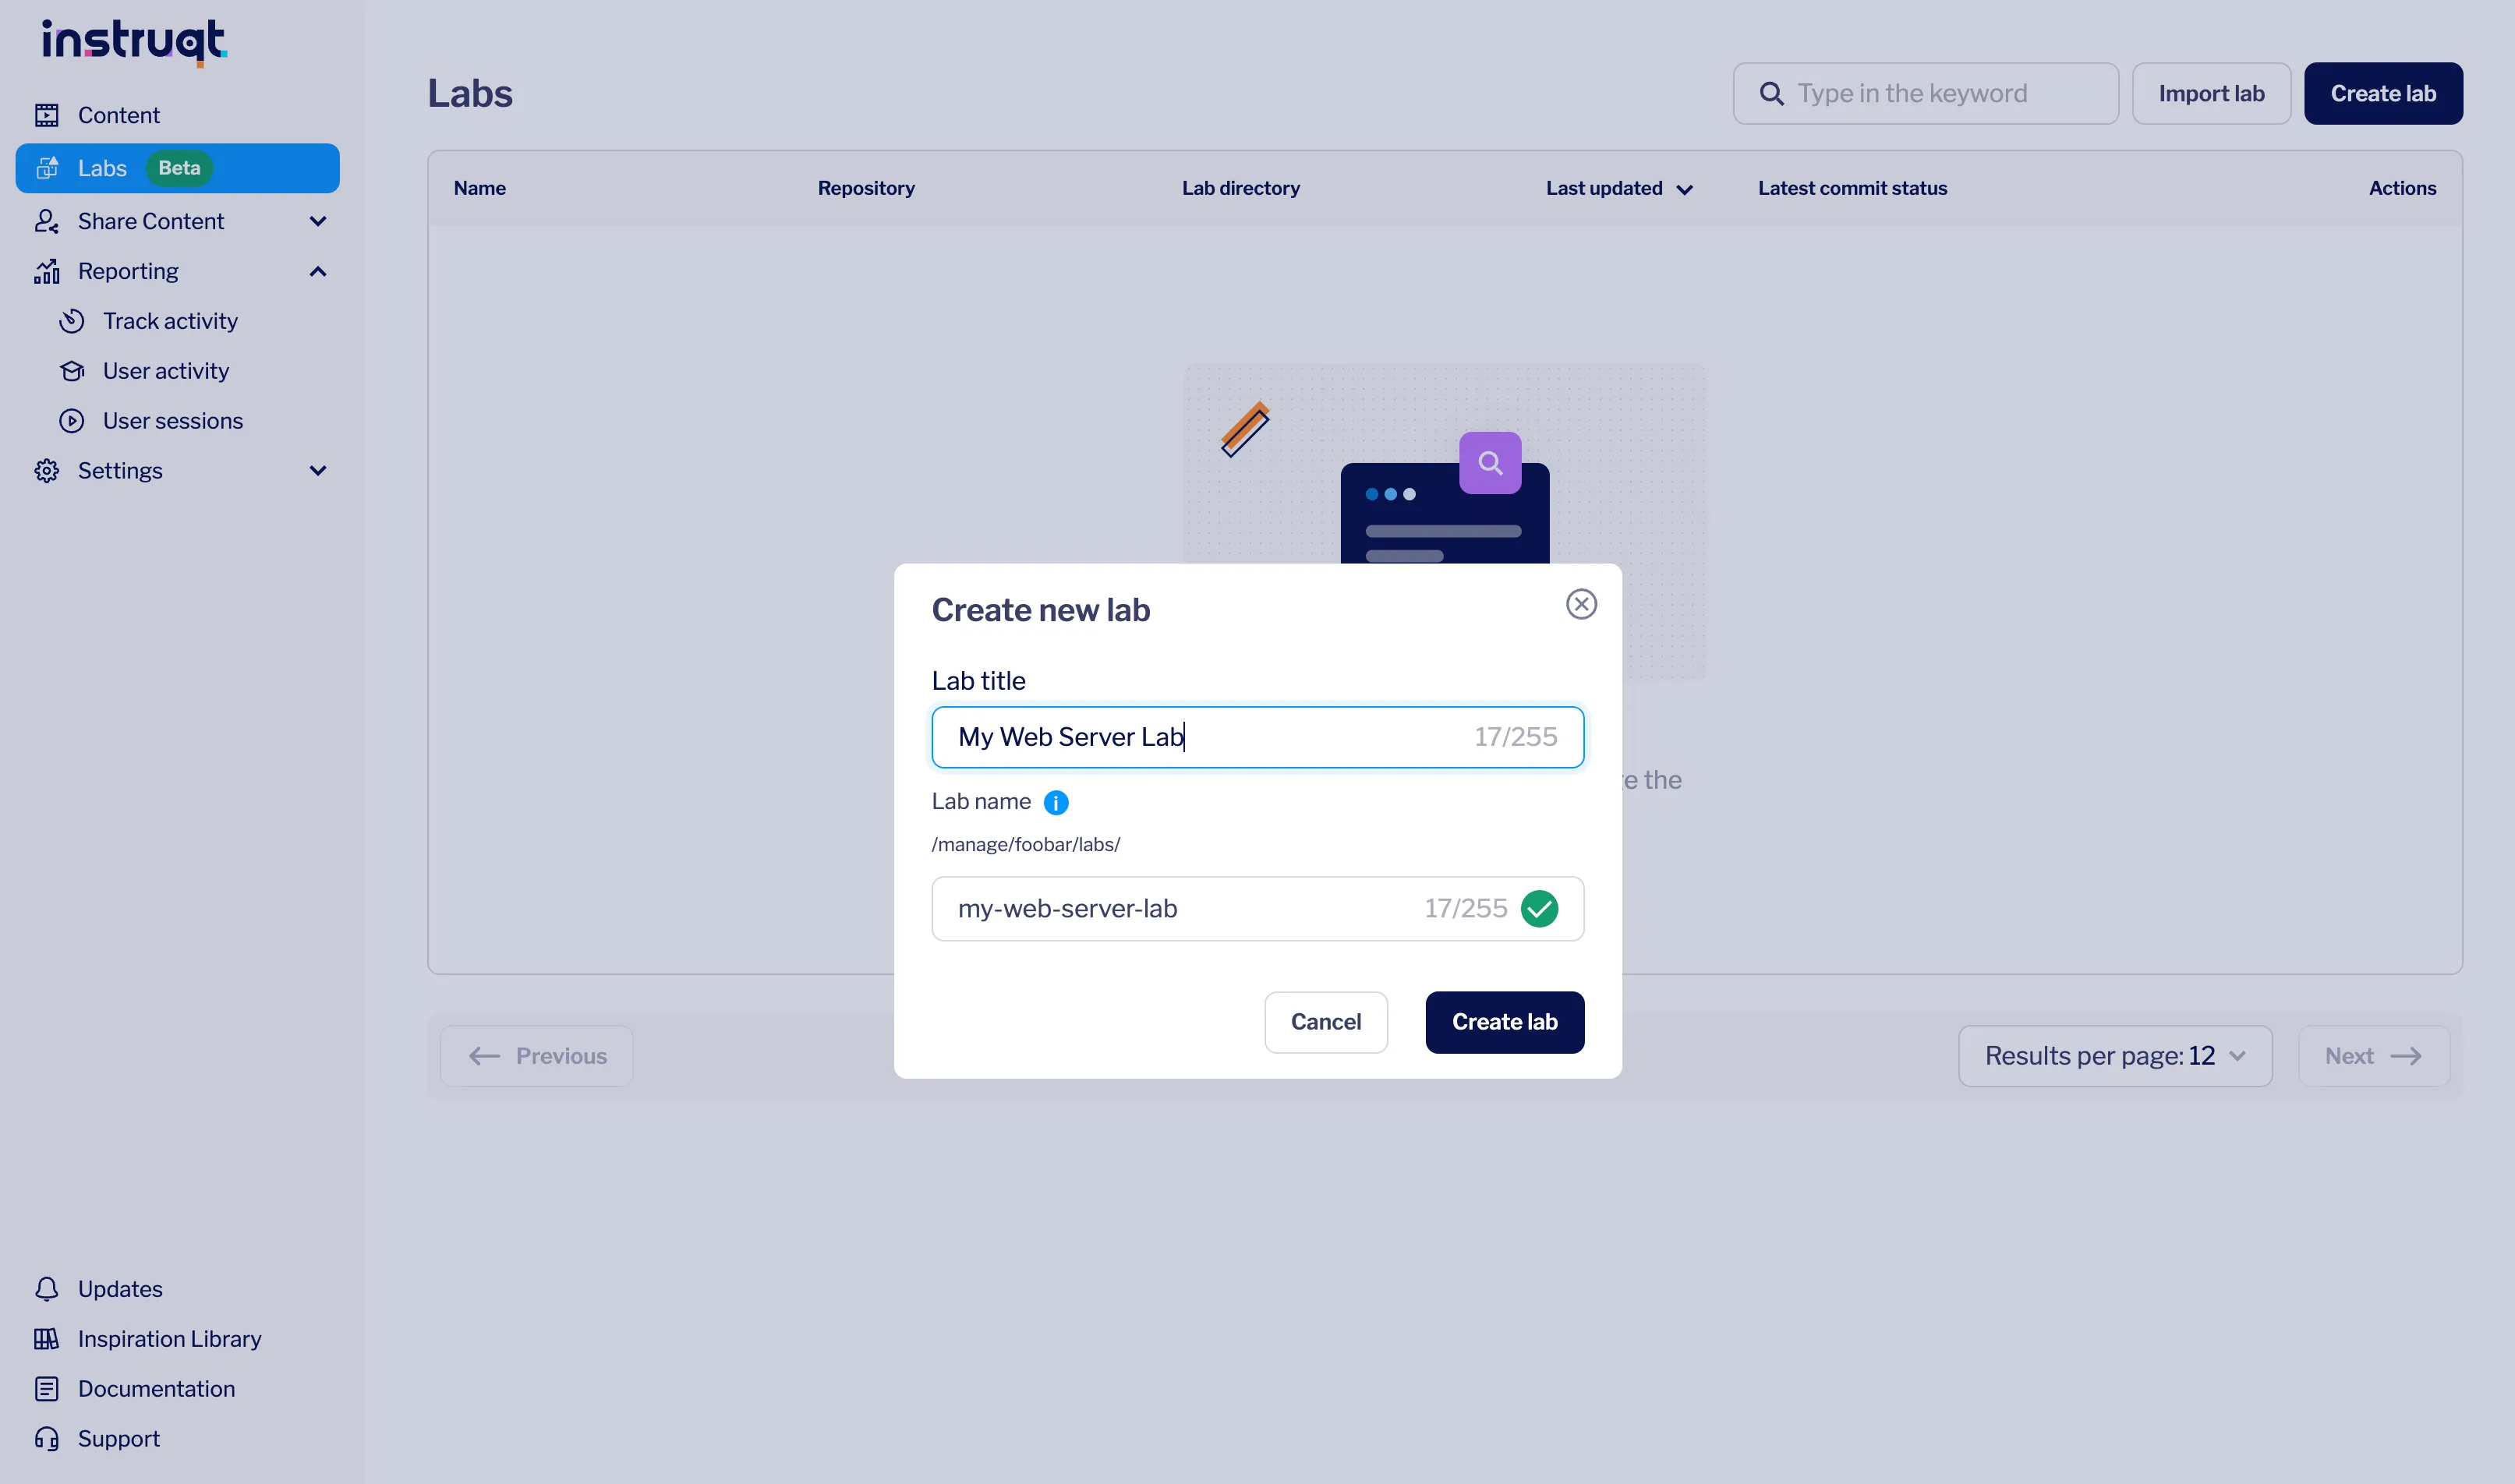Open the Inspiration Library
This screenshot has height=1484, width=2515.
(170, 1338)
